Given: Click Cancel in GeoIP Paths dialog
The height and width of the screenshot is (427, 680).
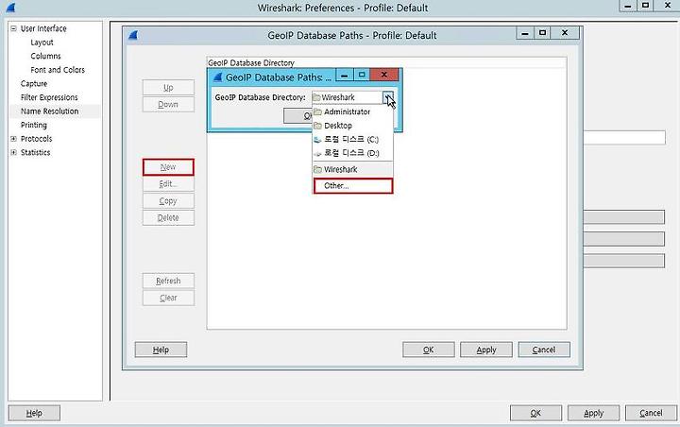Looking at the screenshot, I should (544, 350).
